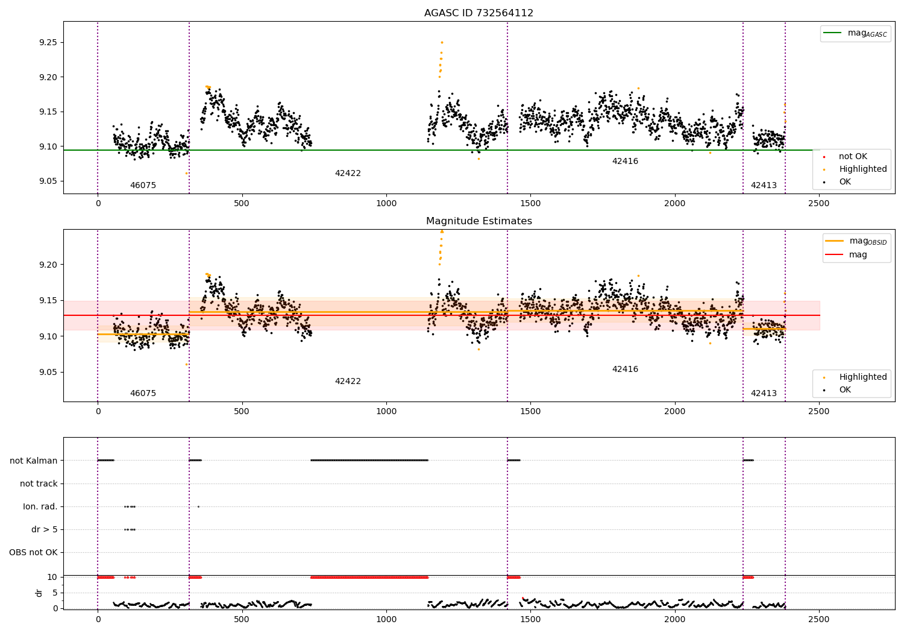
Task: Click the 'dr > 5' axis label
Action: pyautogui.click(x=45, y=530)
